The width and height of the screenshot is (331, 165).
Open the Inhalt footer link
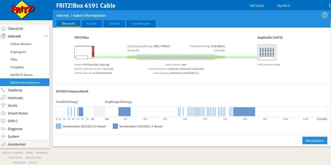coord(29,152)
